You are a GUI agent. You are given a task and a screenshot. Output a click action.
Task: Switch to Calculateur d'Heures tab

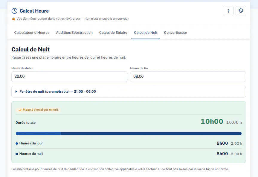coord(32,33)
